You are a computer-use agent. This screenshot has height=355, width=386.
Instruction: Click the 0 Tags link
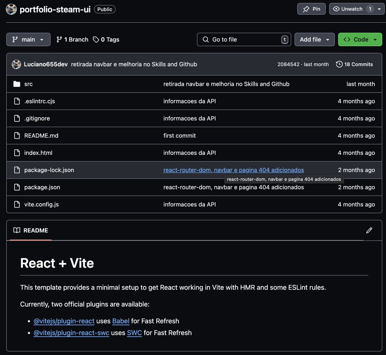click(x=106, y=40)
